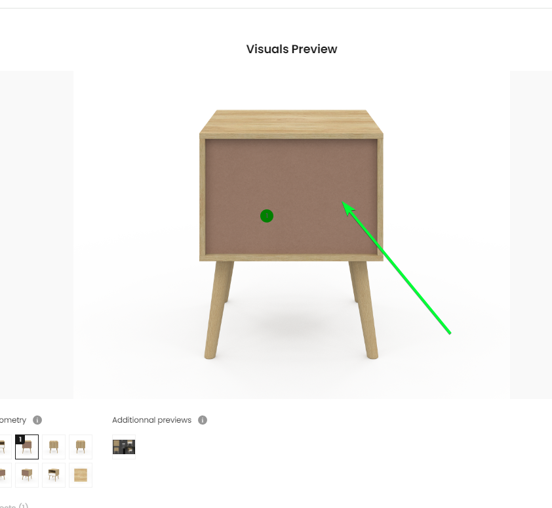Viewport: 552px width, 508px height.
Task: Go to previous visual via left gray panel
Action: pos(37,235)
